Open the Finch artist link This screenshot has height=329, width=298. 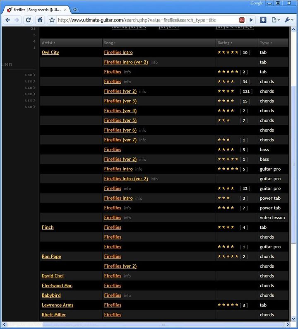click(x=48, y=227)
